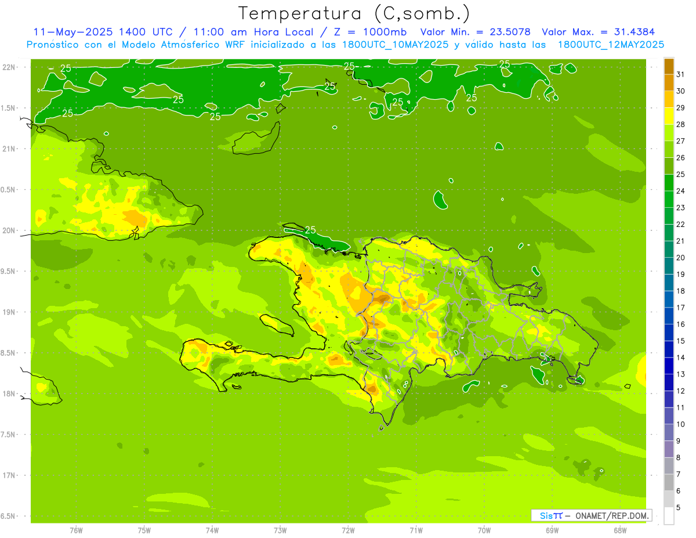This screenshot has width=696, height=538.
Task: Click the 'Valor Max. = 31.4384' text
Action: (x=599, y=32)
